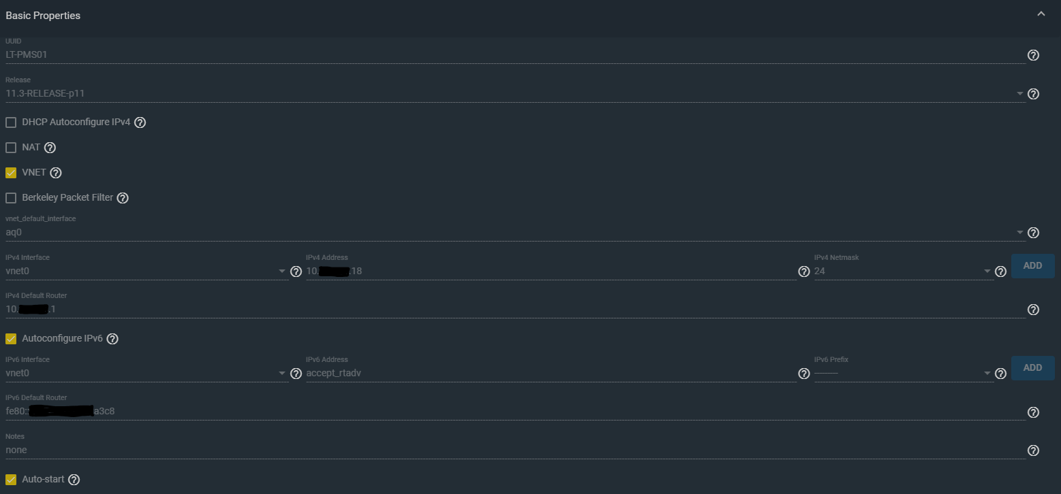Open the IPv4 Netmask dropdown
The width and height of the screenshot is (1061, 494).
tap(903, 271)
